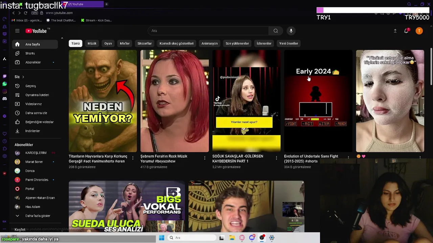
Task: Click the VPN badge in address bar
Action: pos(35,13)
